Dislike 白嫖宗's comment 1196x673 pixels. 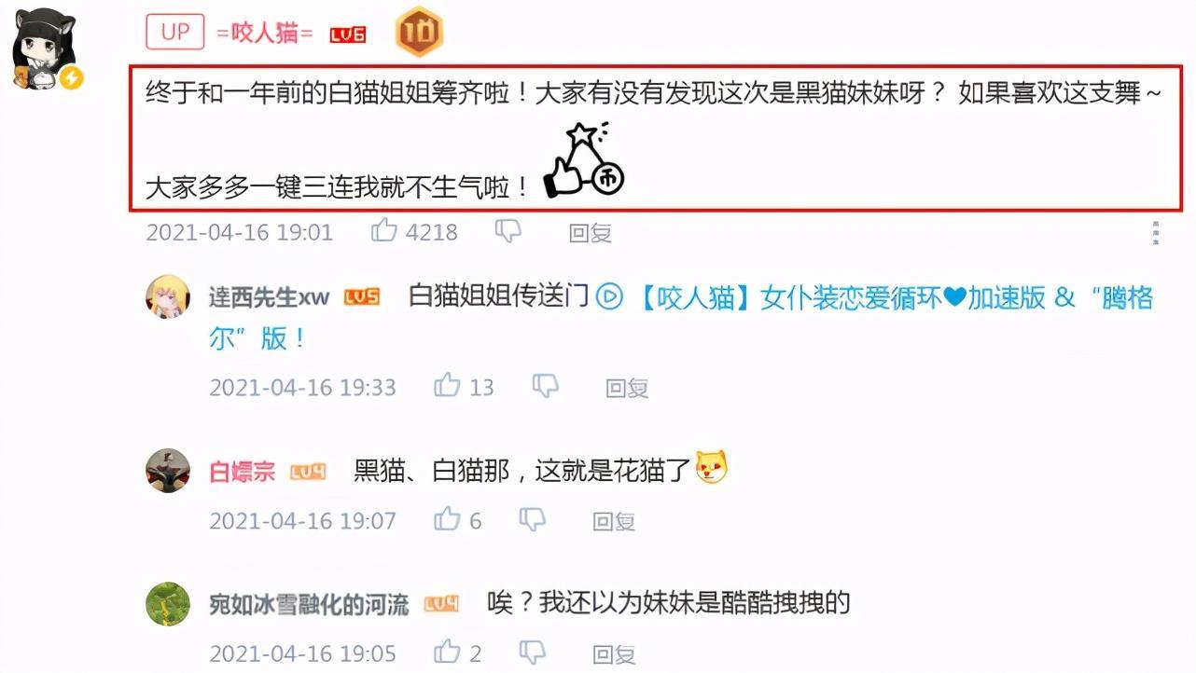pyautogui.click(x=533, y=519)
